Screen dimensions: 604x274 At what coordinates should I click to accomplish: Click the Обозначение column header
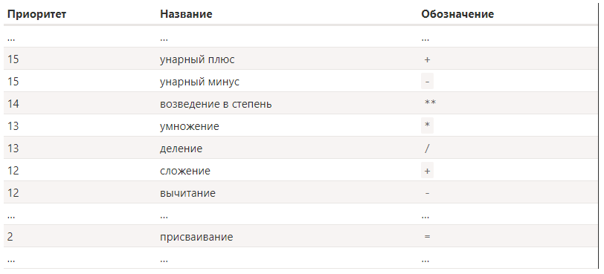(x=457, y=14)
